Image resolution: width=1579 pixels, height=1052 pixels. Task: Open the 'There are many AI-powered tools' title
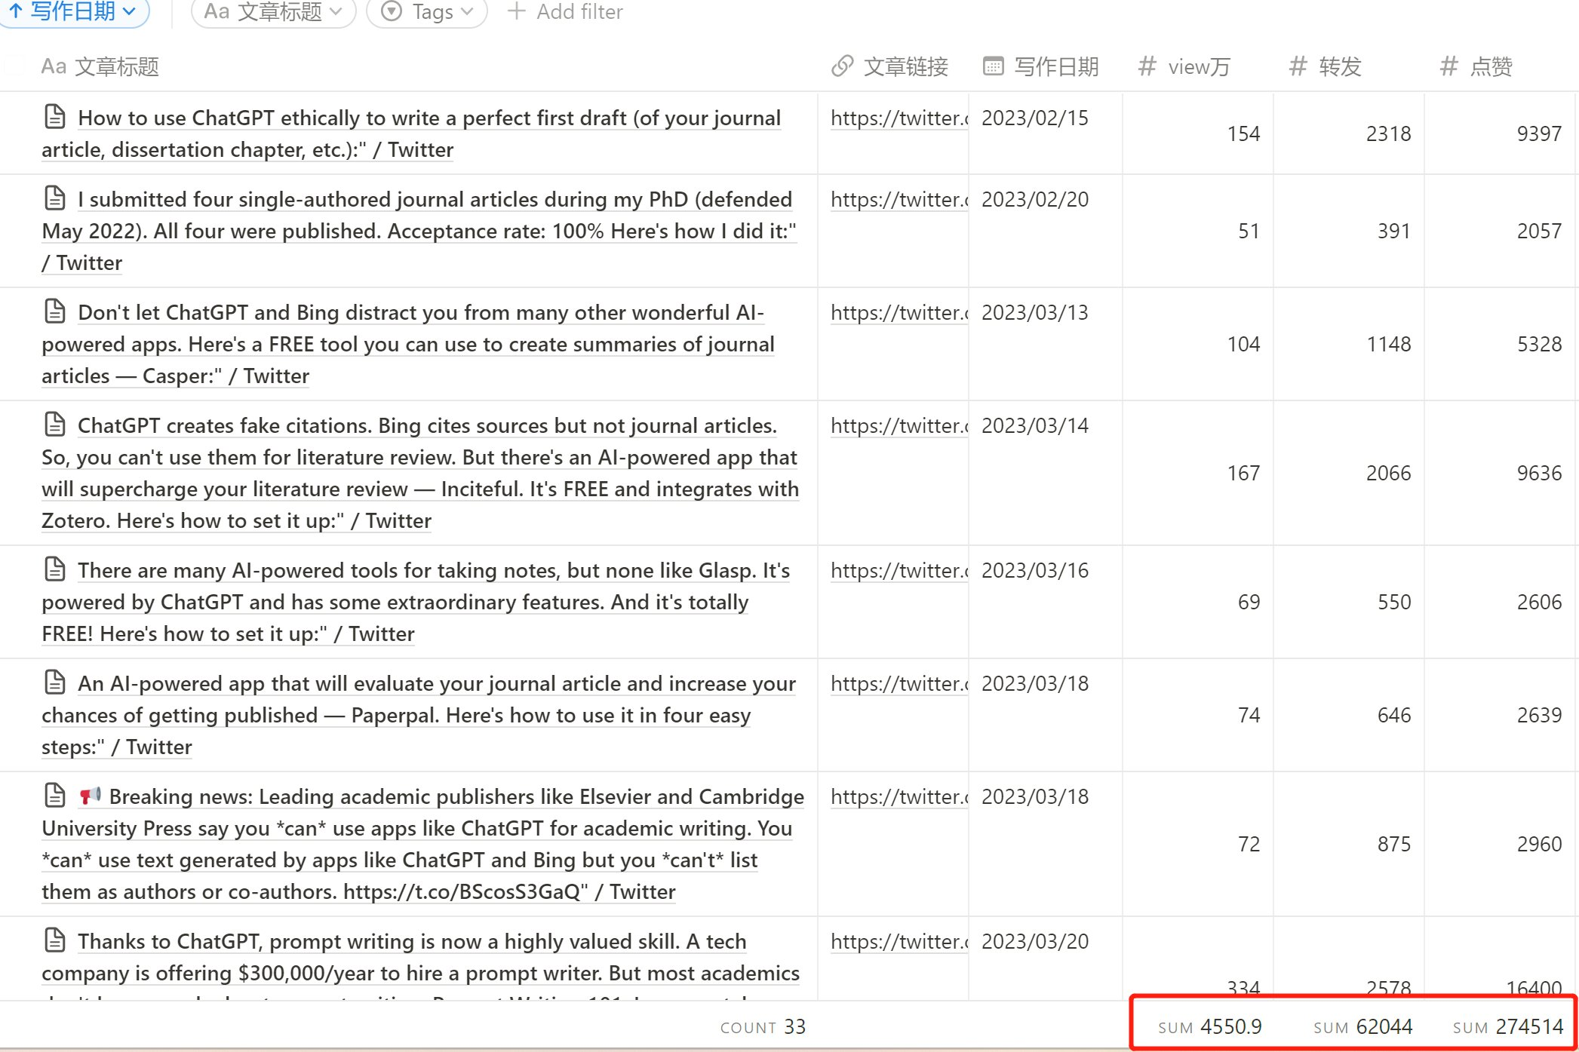(416, 602)
